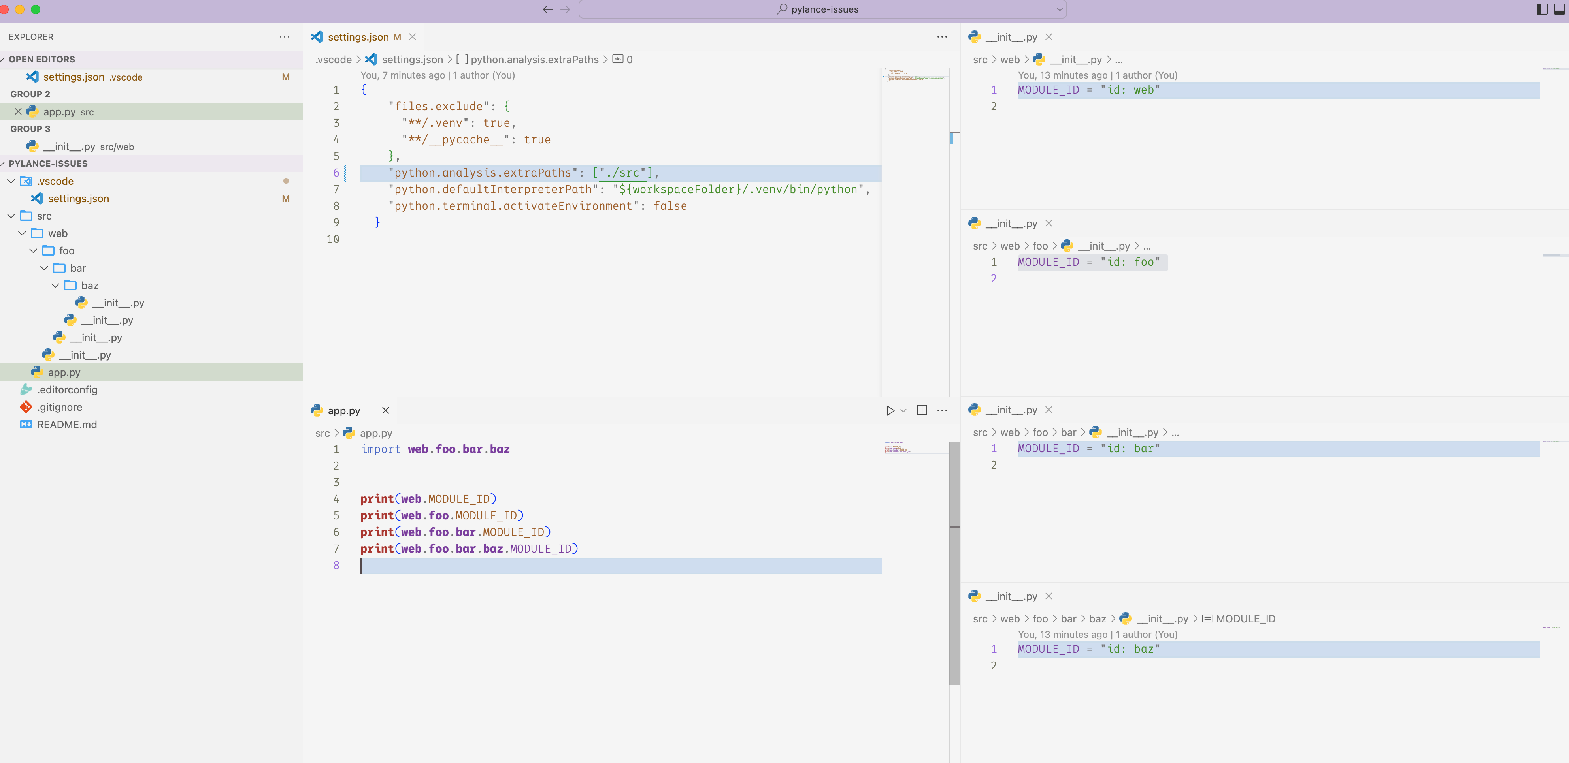The height and width of the screenshot is (763, 1569).
Task: Close app.py in Open Editors list
Action: (x=18, y=111)
